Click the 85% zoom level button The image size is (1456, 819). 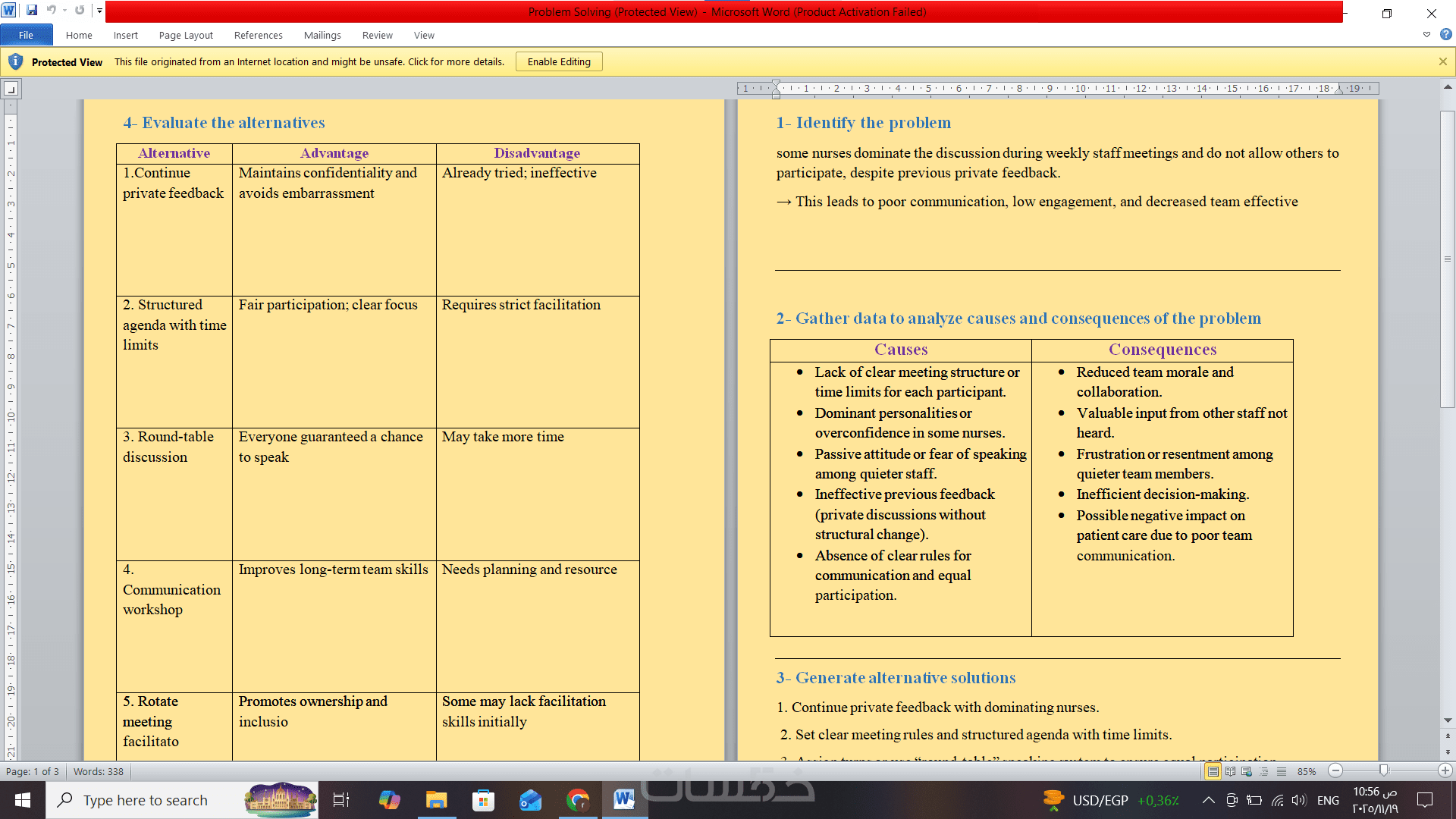click(1307, 771)
